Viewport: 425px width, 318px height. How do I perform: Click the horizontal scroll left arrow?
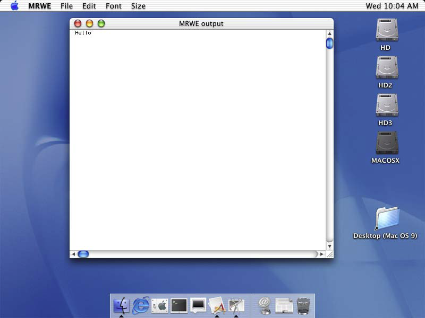73,254
